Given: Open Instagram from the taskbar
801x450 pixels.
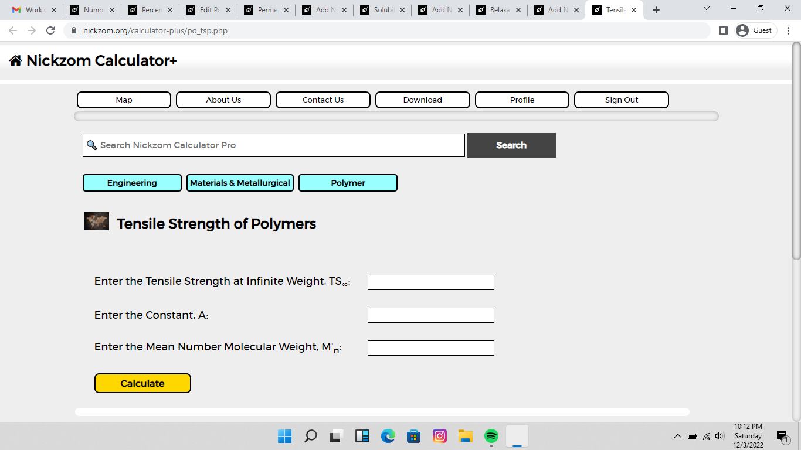Looking at the screenshot, I should tap(440, 436).
